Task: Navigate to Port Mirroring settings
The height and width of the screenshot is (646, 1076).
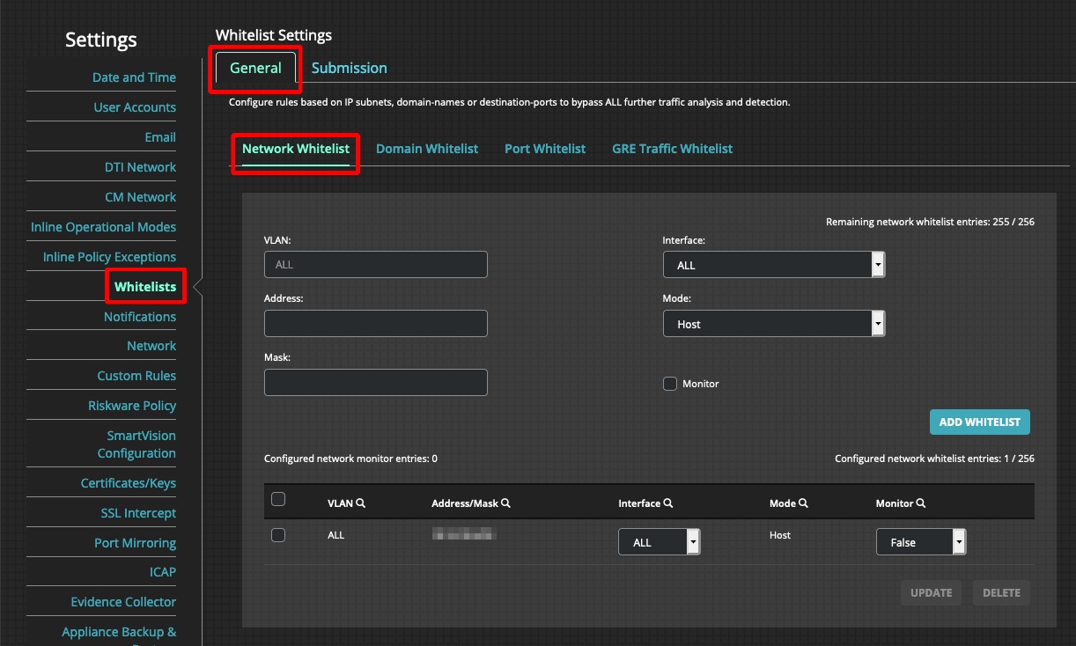Action: [x=135, y=542]
